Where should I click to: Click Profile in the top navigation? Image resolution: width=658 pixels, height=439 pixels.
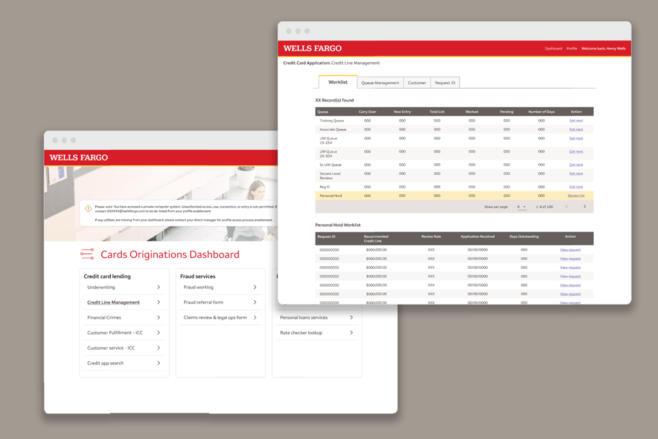click(571, 49)
